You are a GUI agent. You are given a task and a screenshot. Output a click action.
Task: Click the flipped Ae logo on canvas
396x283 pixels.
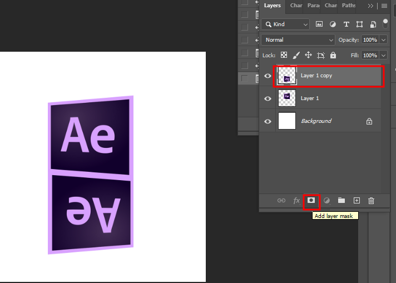91,215
